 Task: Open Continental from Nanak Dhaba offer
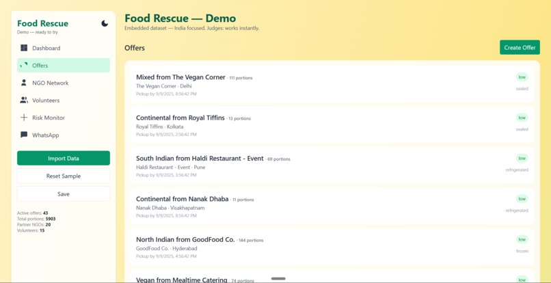click(332, 206)
